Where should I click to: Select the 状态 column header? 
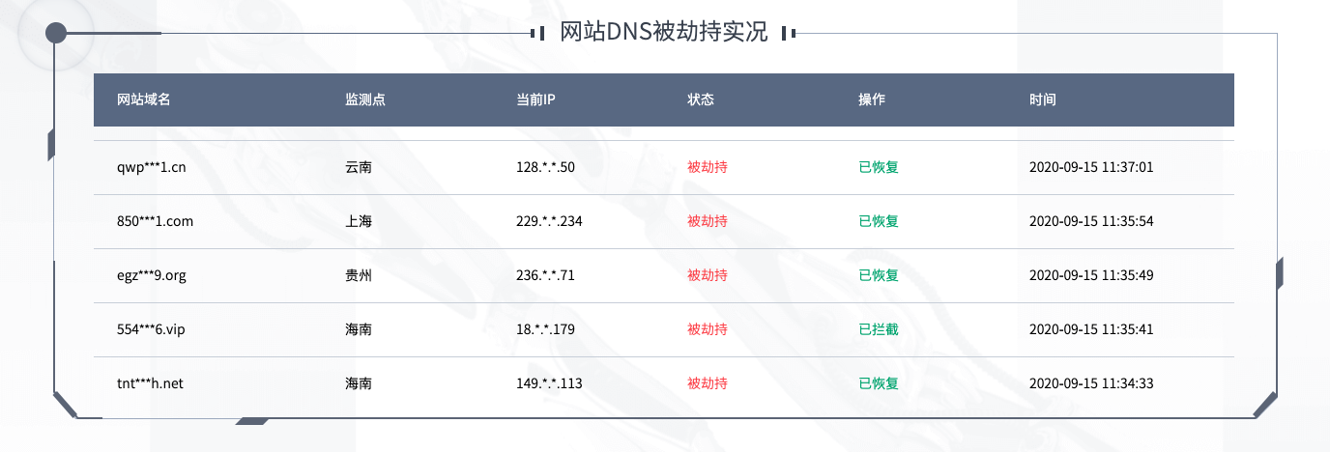tap(701, 99)
